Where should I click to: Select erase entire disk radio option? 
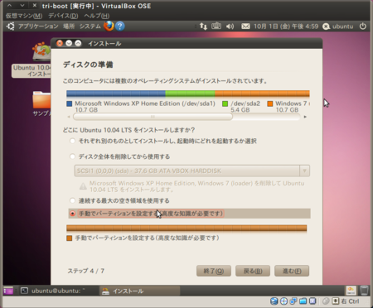click(72, 156)
